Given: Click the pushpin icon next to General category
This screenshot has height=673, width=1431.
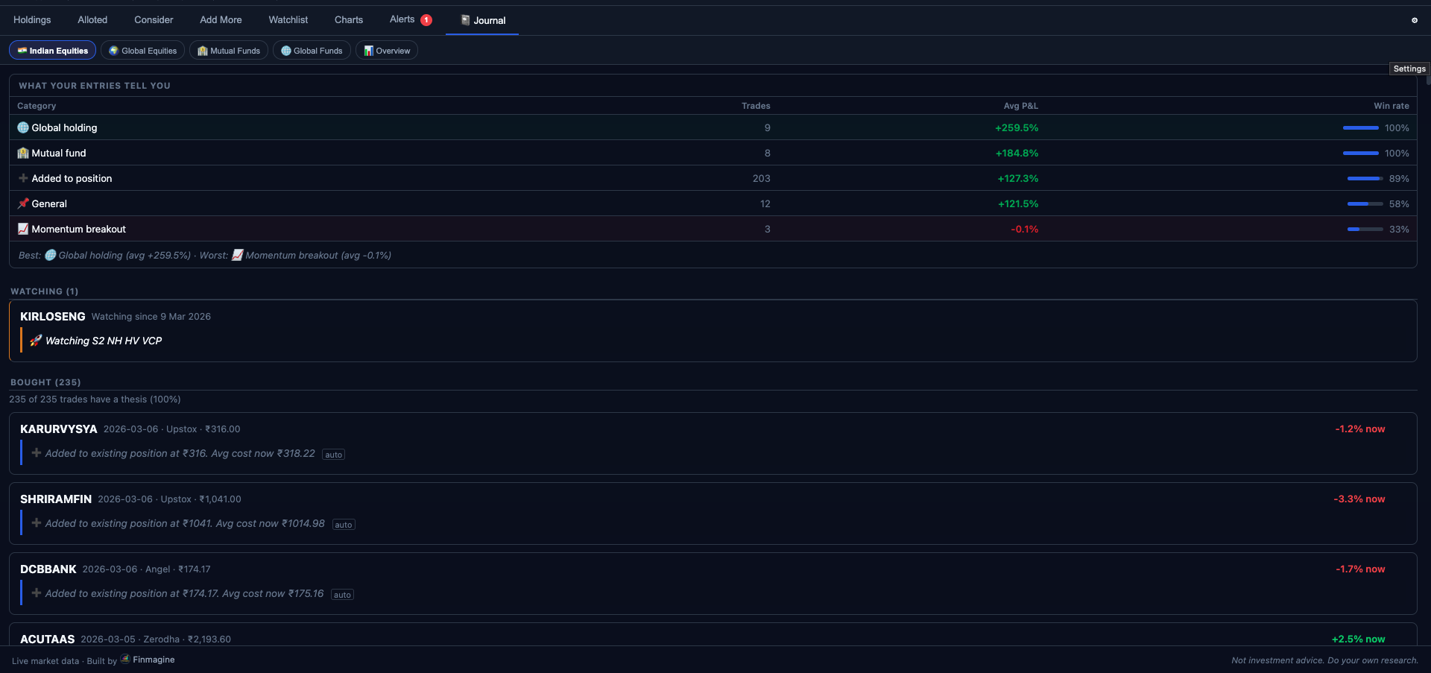Looking at the screenshot, I should pyautogui.click(x=23, y=203).
